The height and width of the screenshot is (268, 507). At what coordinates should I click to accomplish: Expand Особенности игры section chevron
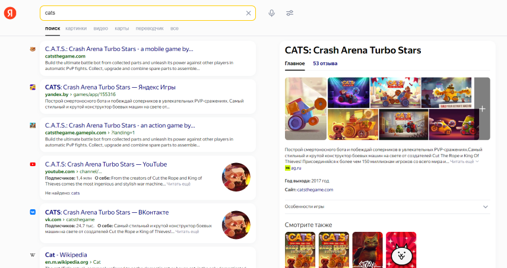tap(486, 207)
